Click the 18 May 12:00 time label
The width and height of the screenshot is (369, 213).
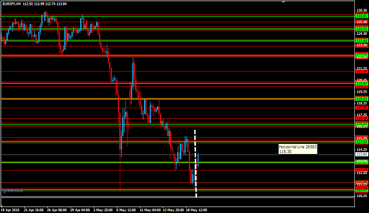coord(197,210)
